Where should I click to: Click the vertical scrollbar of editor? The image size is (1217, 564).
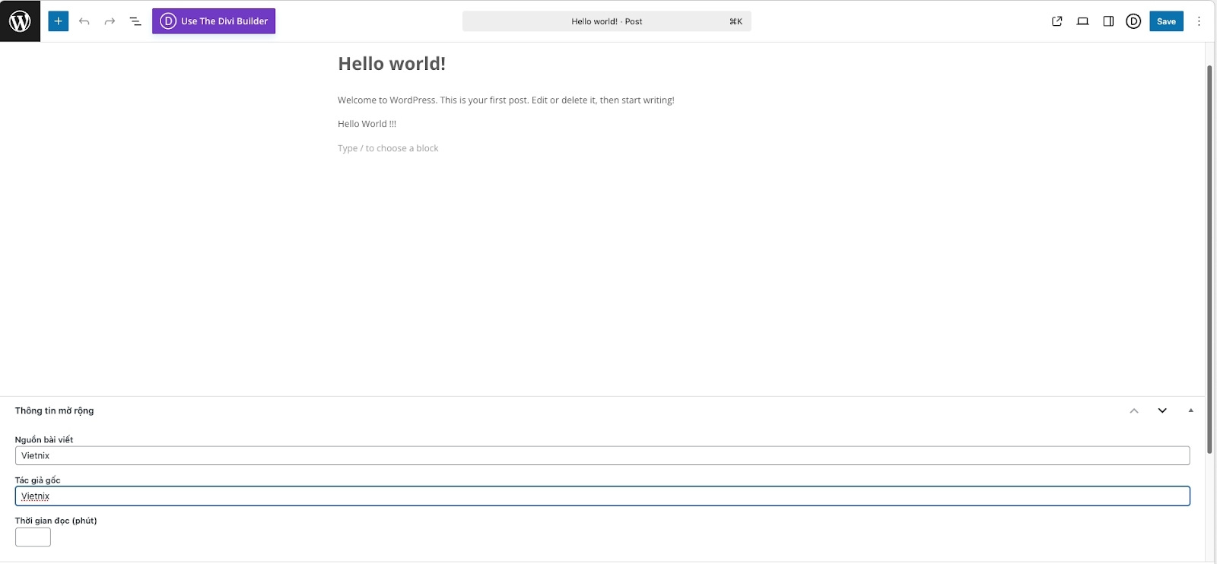tap(1209, 258)
